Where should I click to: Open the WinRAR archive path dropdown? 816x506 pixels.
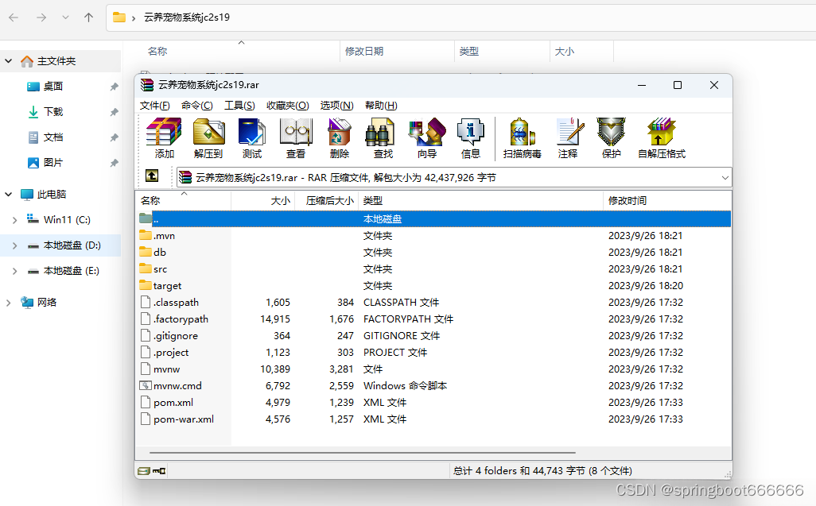[725, 178]
